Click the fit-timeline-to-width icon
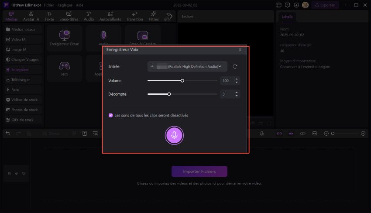This screenshot has height=213, width=371. [x=314, y=134]
